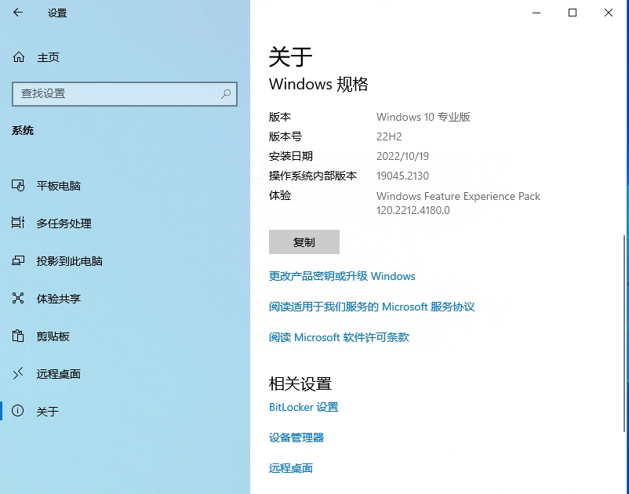Select the 多任务处理 multitasking icon

point(18,223)
